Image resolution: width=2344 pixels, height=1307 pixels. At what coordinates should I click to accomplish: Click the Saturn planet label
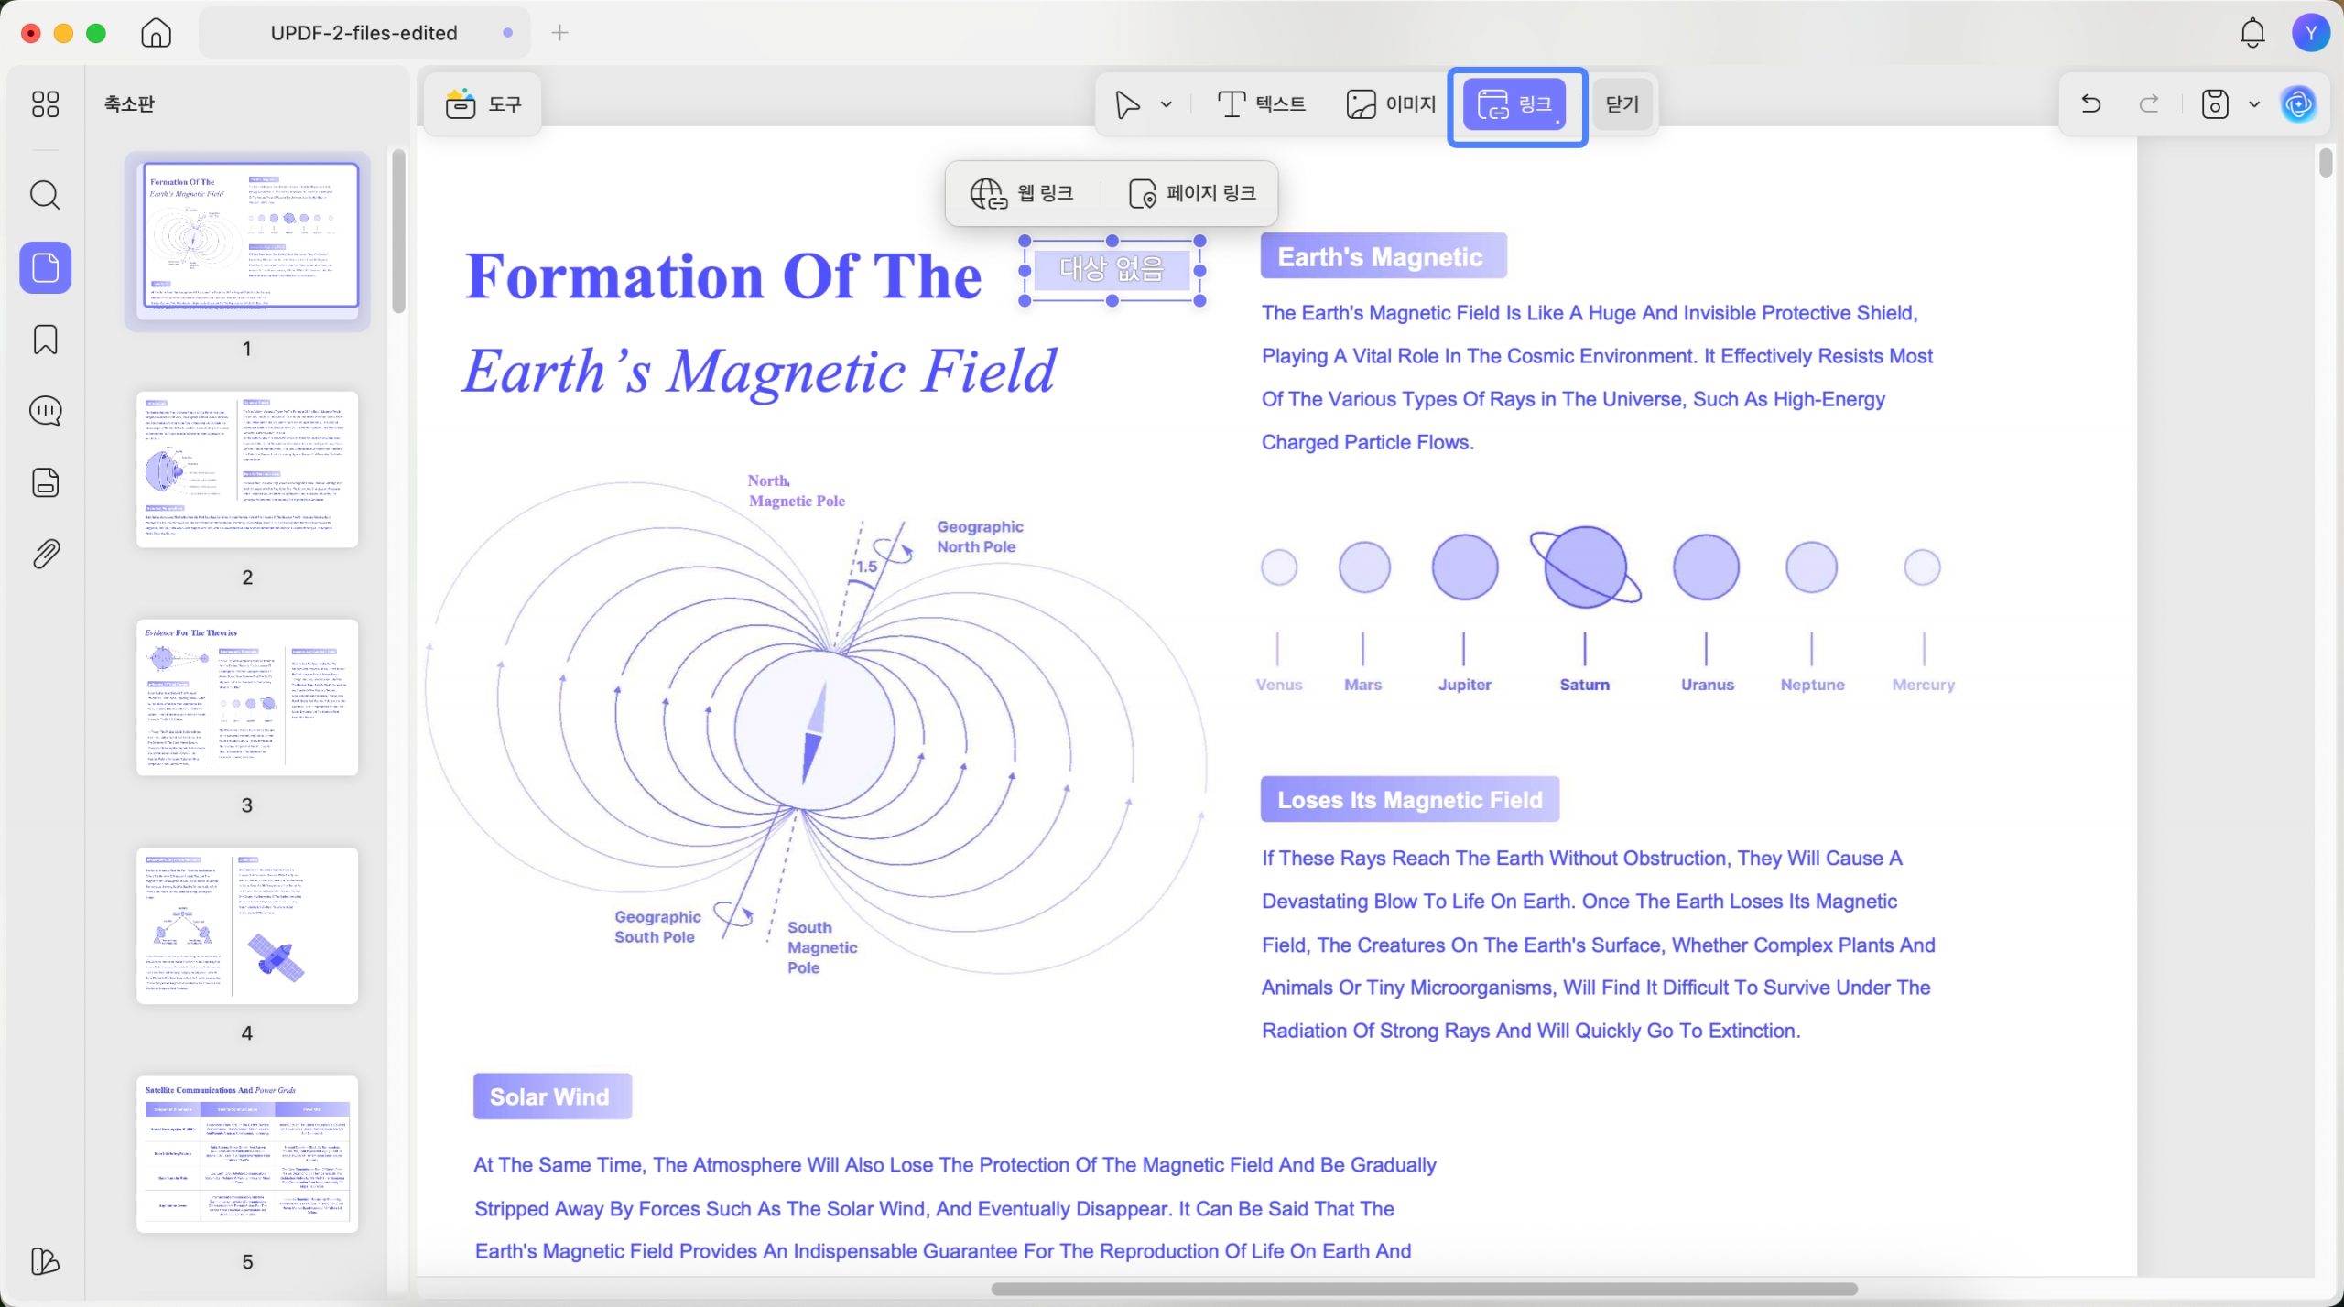[x=1584, y=685]
